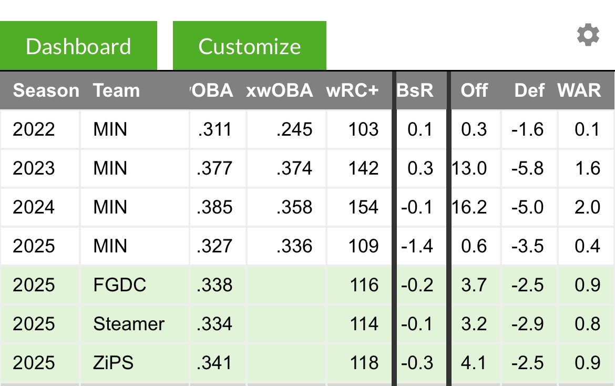Click the FGDC projection row label
Viewport: 615px width, 386px height.
(119, 285)
